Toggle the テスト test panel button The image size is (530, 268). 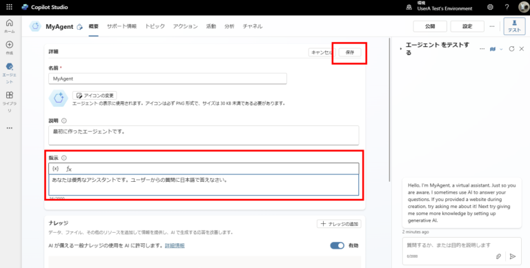514,26
